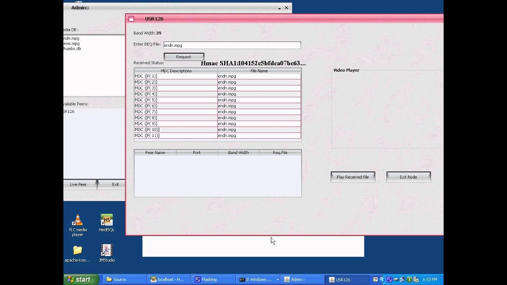Focus the Enter REQ File input field

point(232,45)
